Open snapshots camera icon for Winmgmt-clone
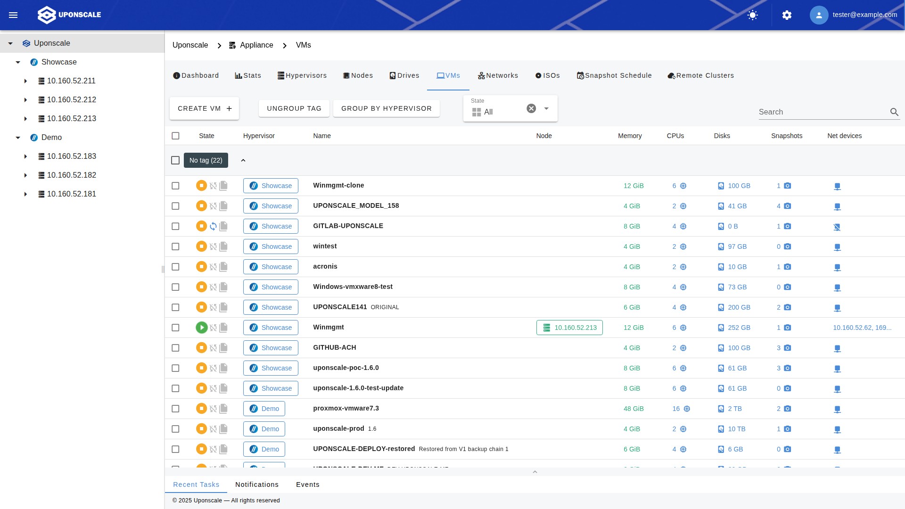 (x=787, y=186)
